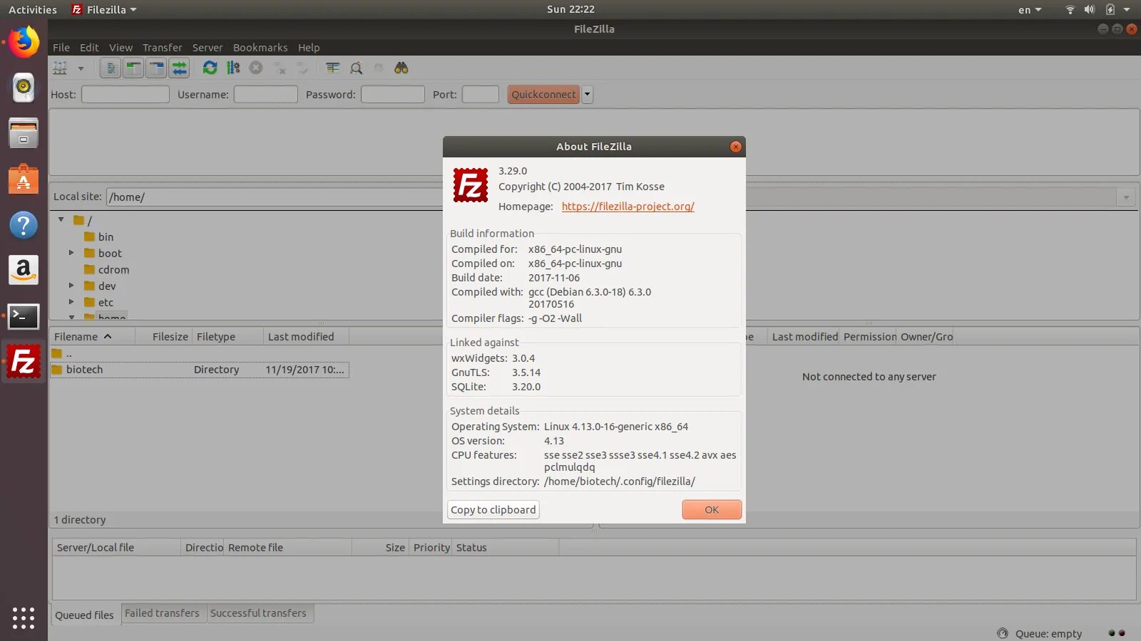1141x641 pixels.
Task: Sort local files by Filetype column
Action: tap(227, 337)
